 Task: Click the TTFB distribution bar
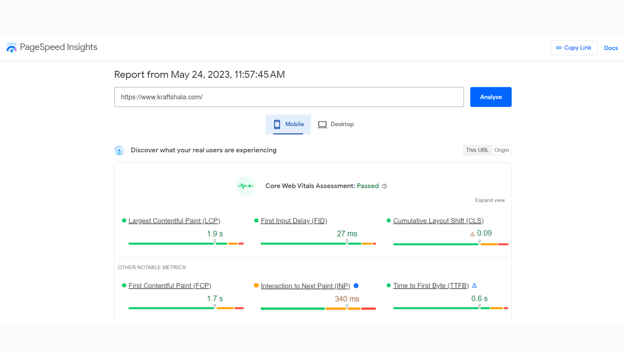pyautogui.click(x=451, y=308)
